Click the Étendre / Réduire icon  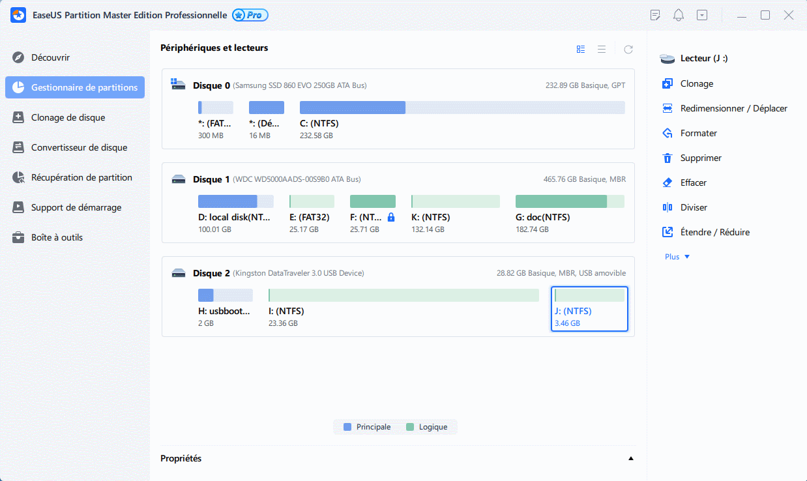667,232
